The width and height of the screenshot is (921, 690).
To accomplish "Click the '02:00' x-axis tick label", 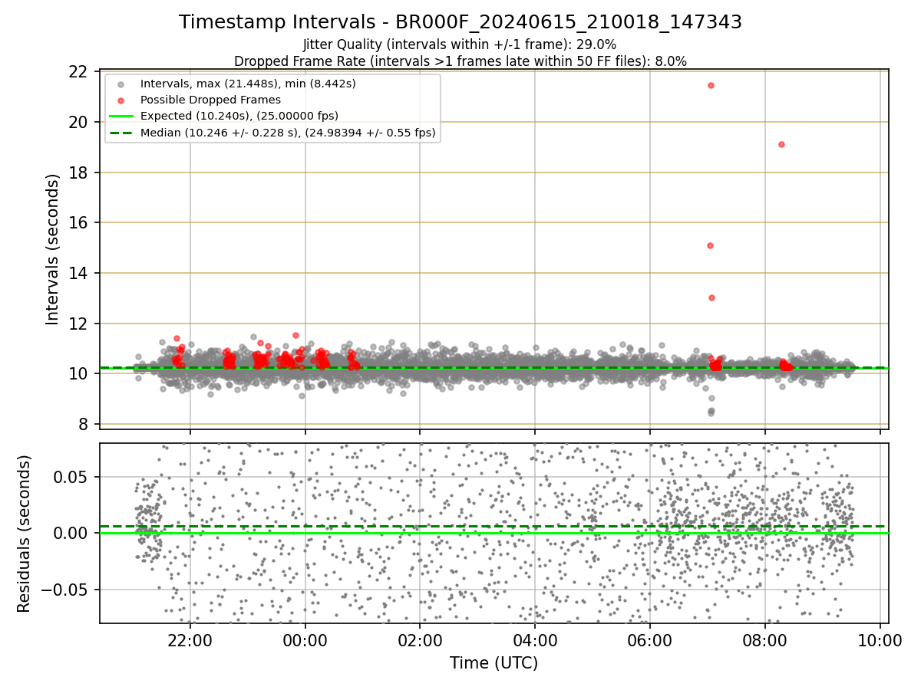I will (420, 639).
